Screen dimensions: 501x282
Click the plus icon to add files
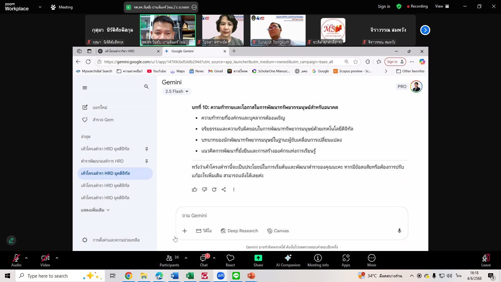185,231
